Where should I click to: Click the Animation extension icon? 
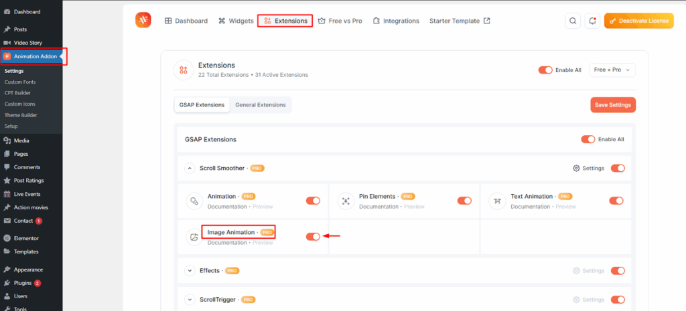194,201
